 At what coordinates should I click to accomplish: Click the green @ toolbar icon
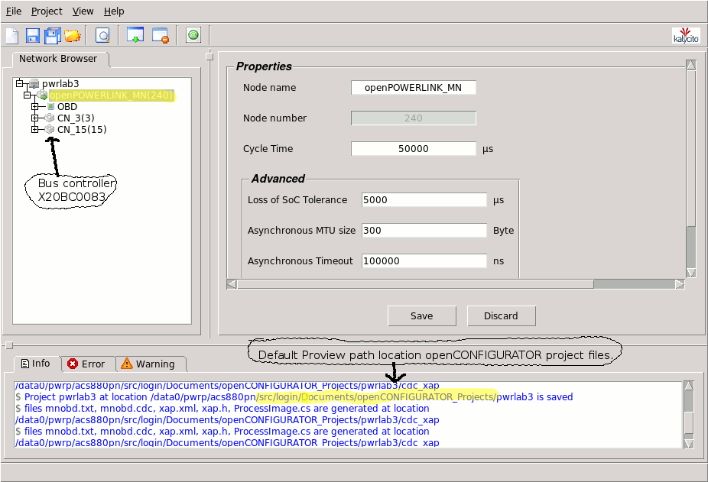coord(193,34)
